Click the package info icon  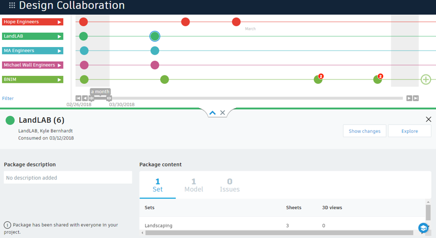pyautogui.click(x=7, y=225)
